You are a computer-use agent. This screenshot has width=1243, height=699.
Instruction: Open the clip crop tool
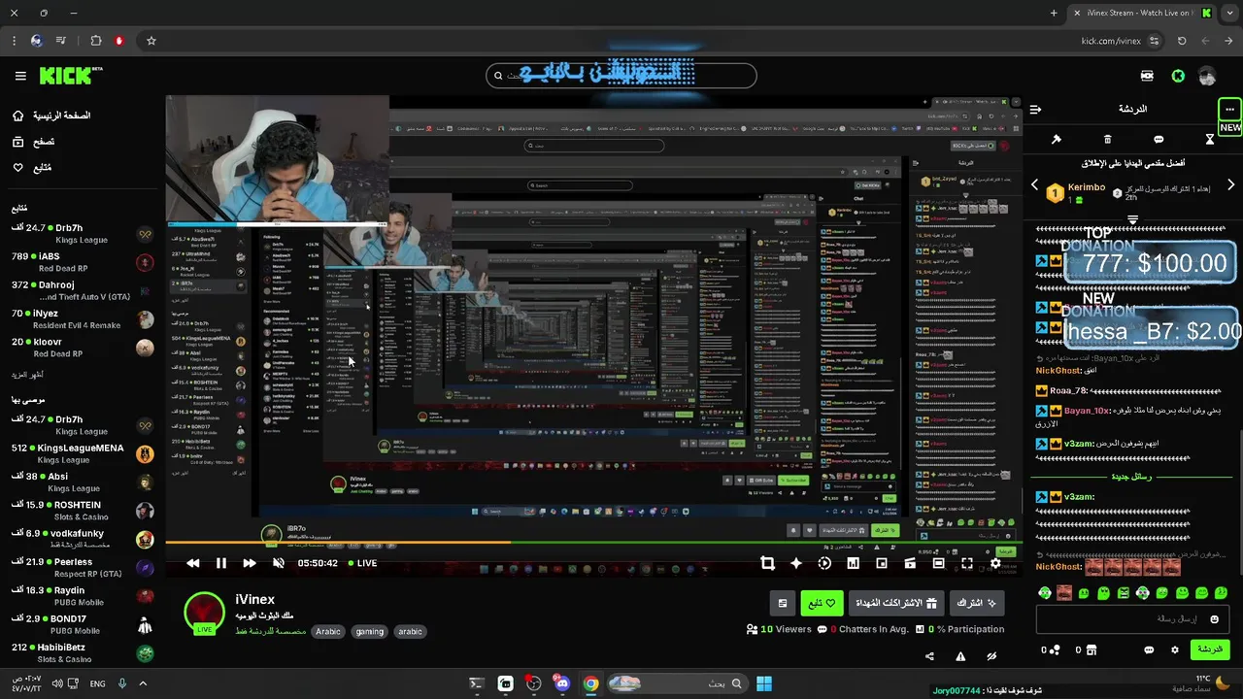[x=767, y=563]
